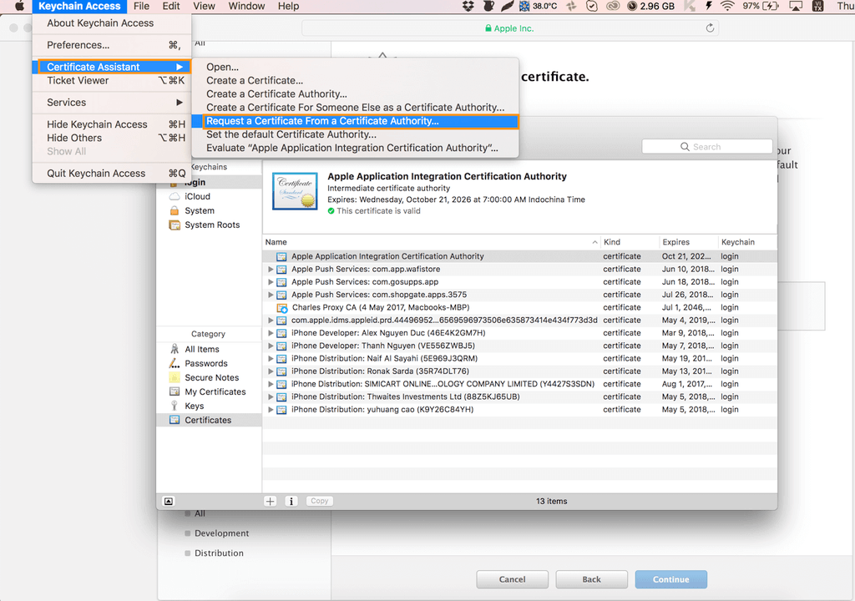Expand iPhone Developer Thanh Nguyen certificate
Image resolution: width=855 pixels, height=601 pixels.
[271, 346]
